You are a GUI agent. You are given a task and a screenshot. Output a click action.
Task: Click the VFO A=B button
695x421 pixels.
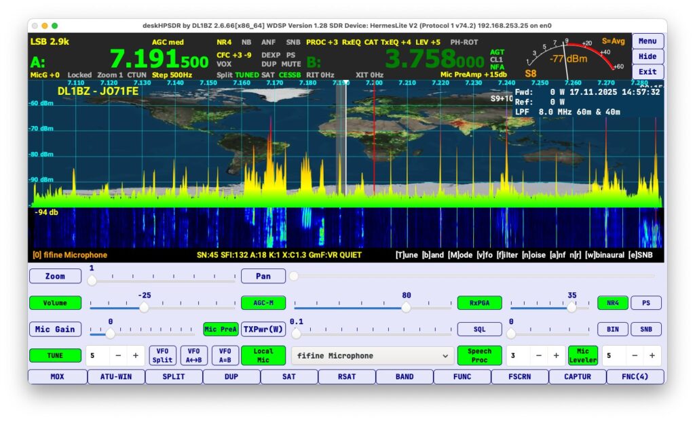(225, 355)
